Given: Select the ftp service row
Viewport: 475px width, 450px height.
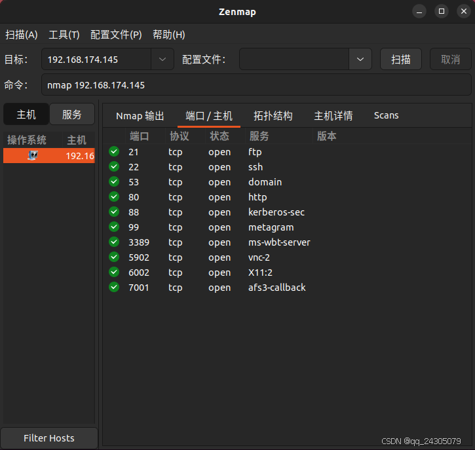Looking at the screenshot, I should [x=287, y=151].
